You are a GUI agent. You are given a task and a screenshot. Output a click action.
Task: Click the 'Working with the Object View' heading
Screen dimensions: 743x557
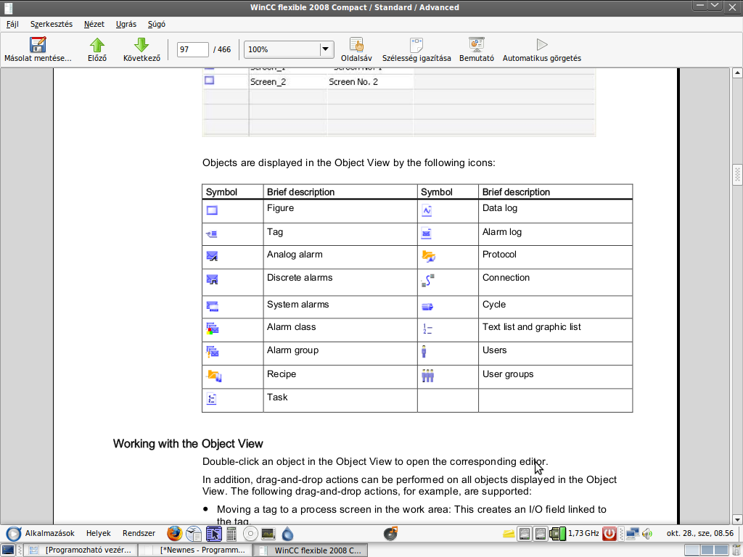[188, 444]
